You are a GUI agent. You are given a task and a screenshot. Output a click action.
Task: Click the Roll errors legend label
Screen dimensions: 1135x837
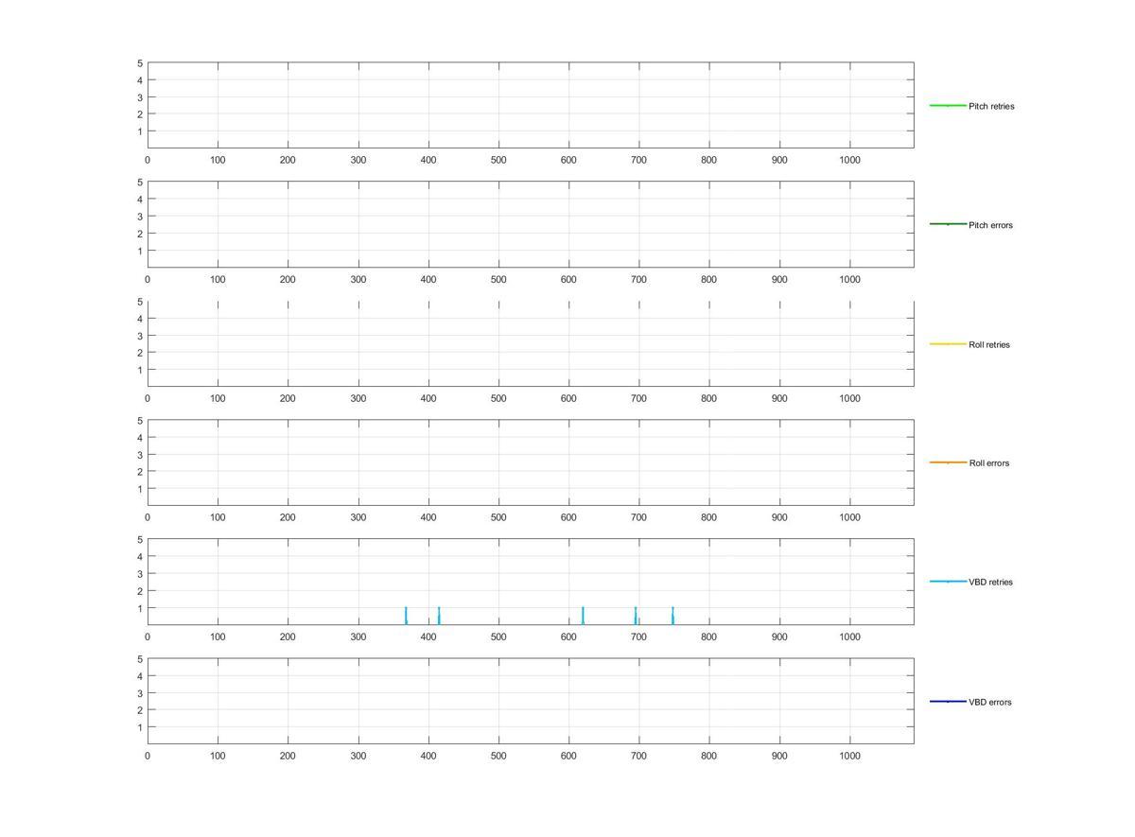click(988, 463)
